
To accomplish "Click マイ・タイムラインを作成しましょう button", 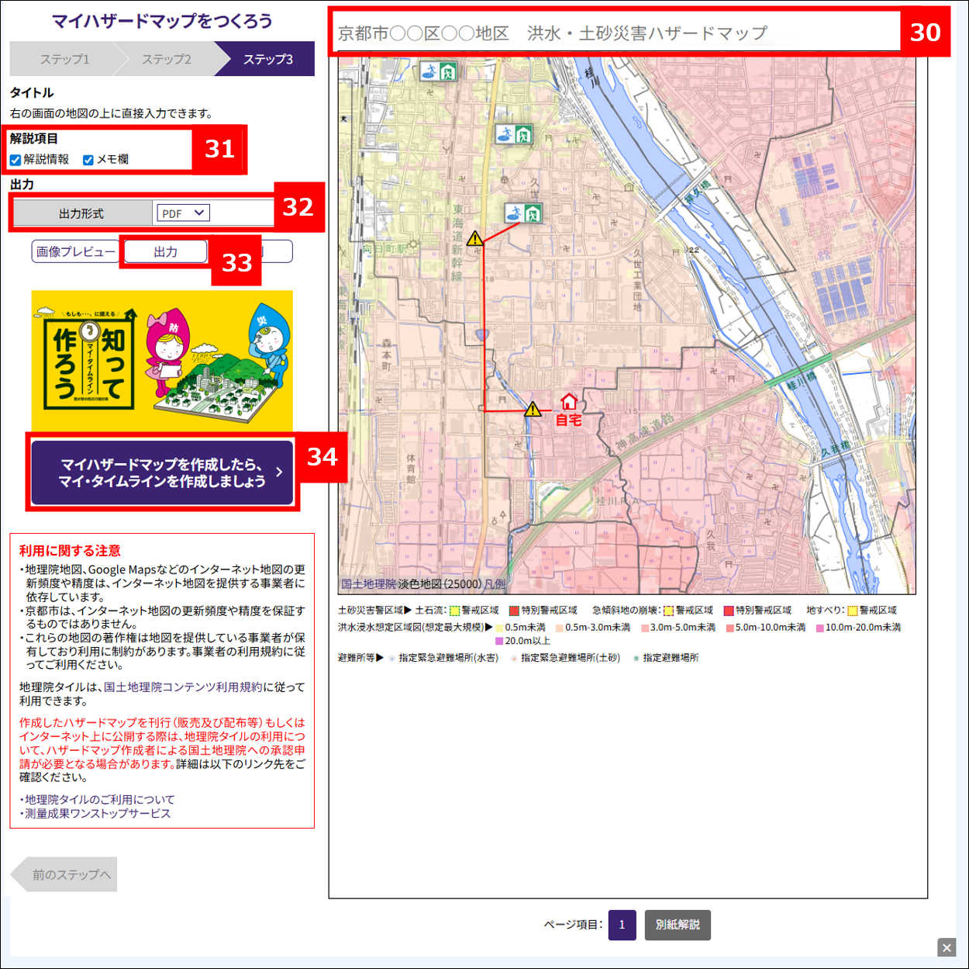I will point(162,472).
